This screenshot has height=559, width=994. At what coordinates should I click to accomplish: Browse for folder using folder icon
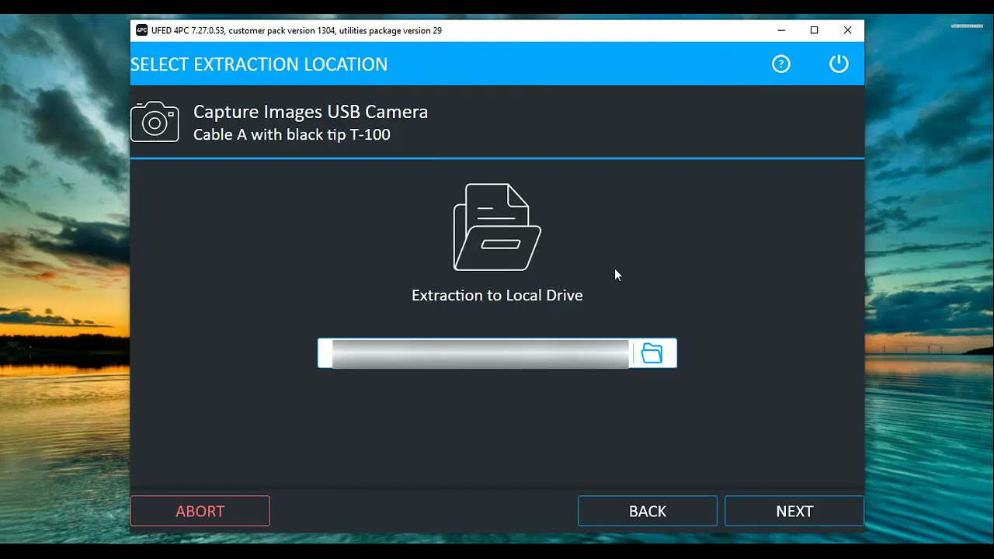(x=652, y=353)
